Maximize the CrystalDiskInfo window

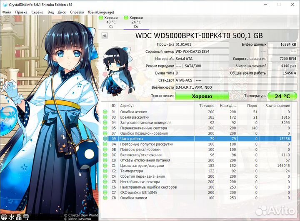point(279,5)
